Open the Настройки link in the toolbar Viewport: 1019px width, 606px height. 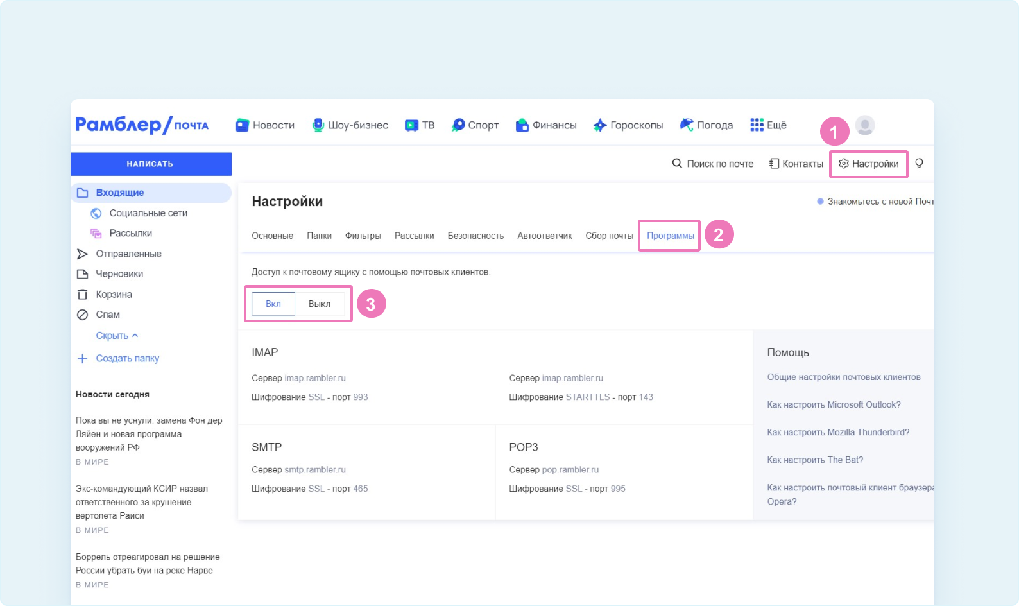(875, 164)
